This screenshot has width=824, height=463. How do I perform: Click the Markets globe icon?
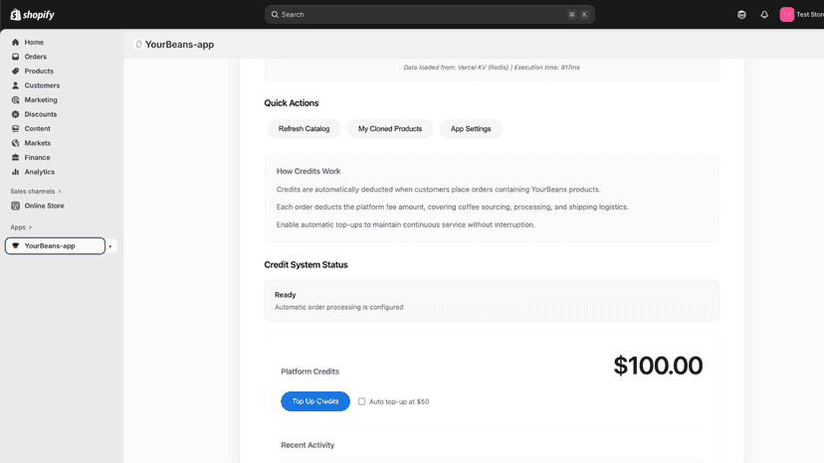[15, 143]
